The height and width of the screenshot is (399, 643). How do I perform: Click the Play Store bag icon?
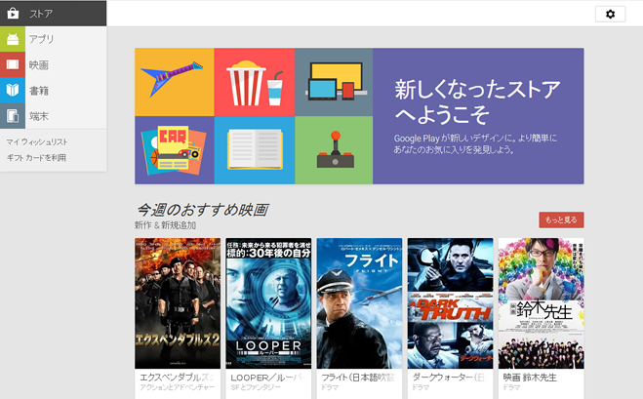(x=13, y=14)
